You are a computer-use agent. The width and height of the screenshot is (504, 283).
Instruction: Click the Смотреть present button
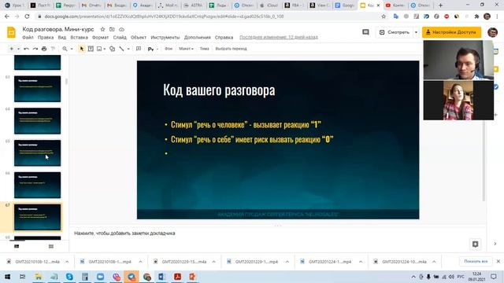tap(395, 32)
